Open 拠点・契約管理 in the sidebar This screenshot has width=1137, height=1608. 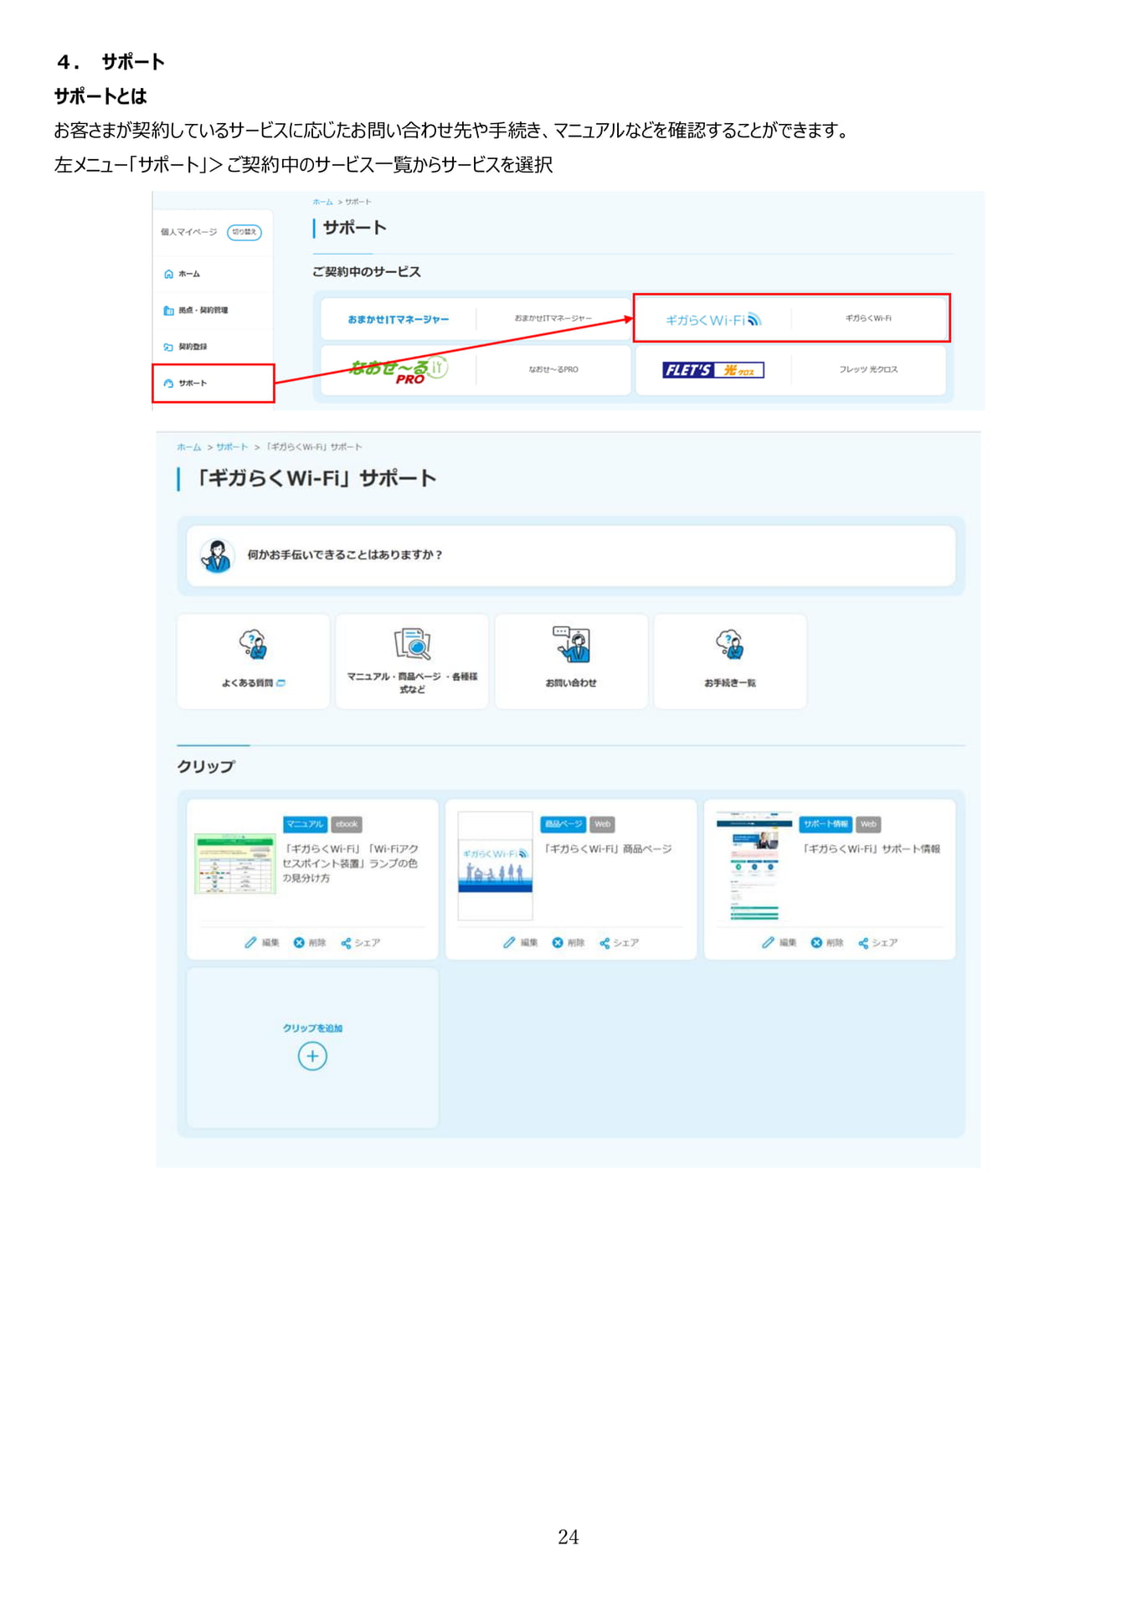coord(213,311)
